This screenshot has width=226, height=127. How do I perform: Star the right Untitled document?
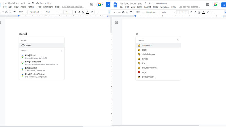[x=145, y=3]
